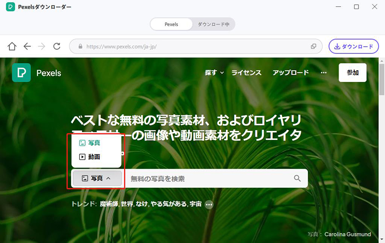Minimize the Pexelsダウンローダー window
This screenshot has height=243, width=385.
pos(338,7)
